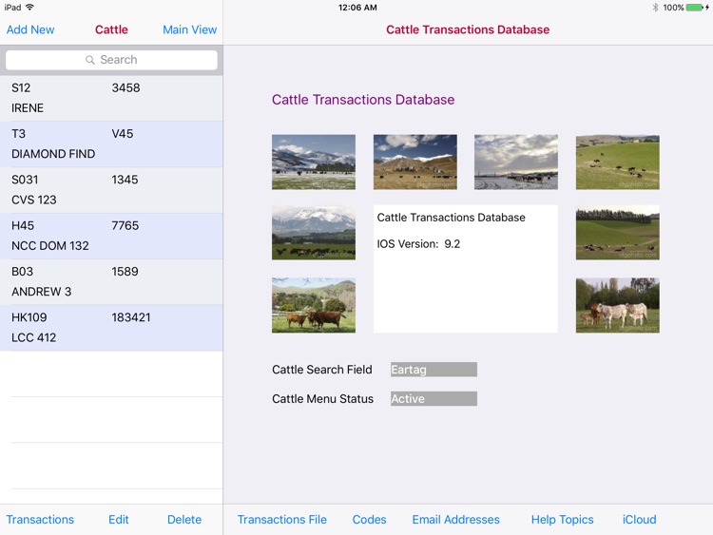Select the S12 IRENE cattle row
The image size is (713, 535).
click(x=111, y=98)
